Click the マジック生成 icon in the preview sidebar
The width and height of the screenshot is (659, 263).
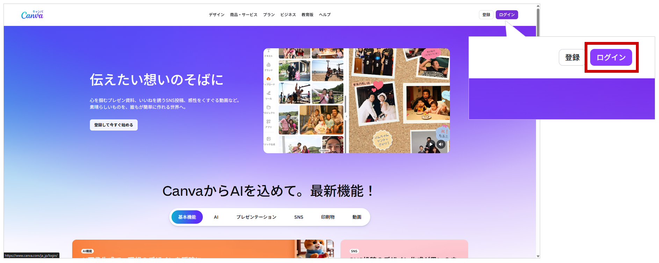tap(268, 139)
